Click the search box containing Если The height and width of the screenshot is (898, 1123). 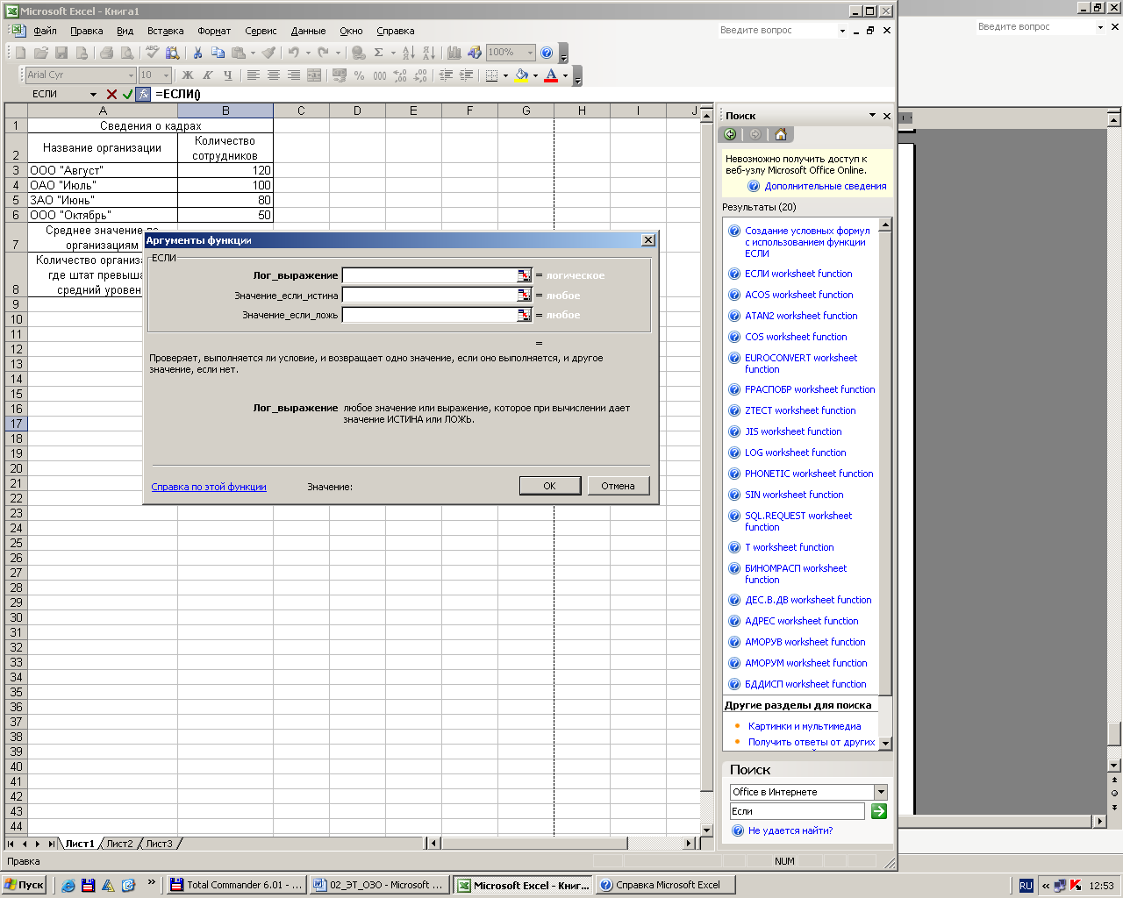(798, 811)
